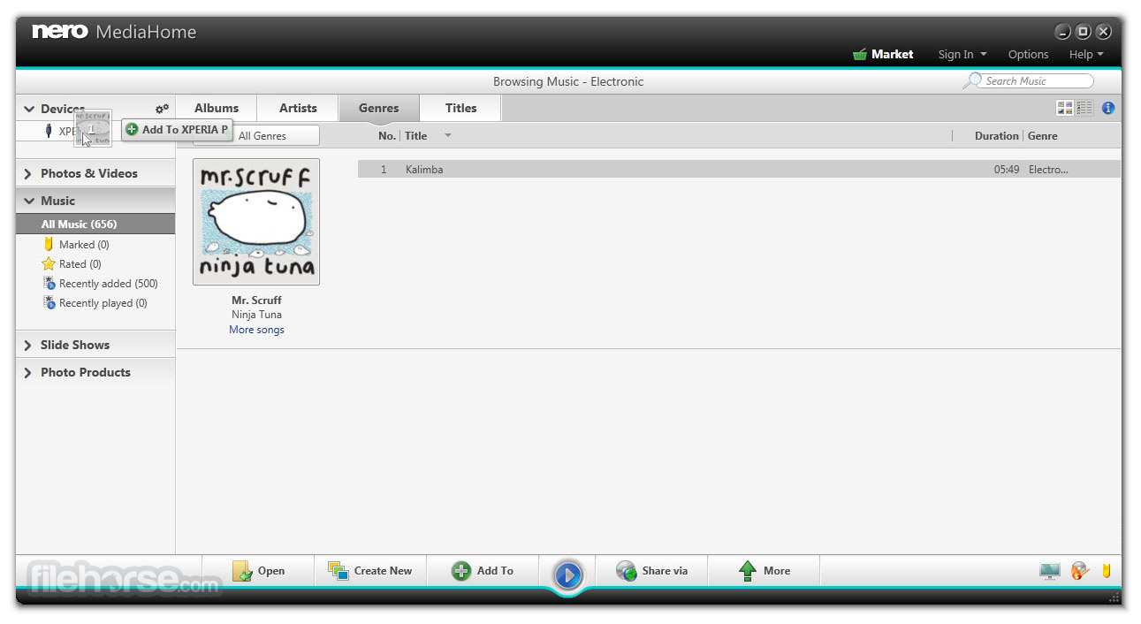This screenshot has height=624, width=1141.
Task: Select Rated (0) in sidebar
Action: 80,264
